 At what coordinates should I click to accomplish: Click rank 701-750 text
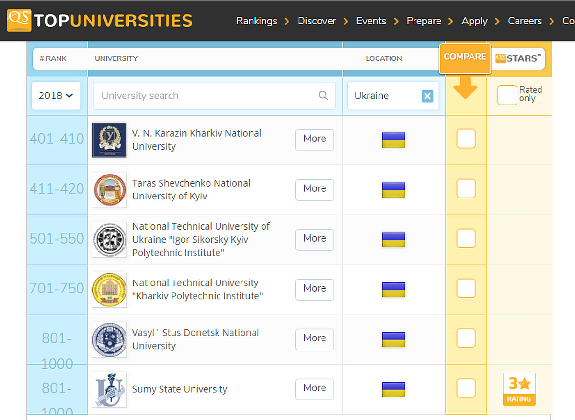[x=57, y=288]
